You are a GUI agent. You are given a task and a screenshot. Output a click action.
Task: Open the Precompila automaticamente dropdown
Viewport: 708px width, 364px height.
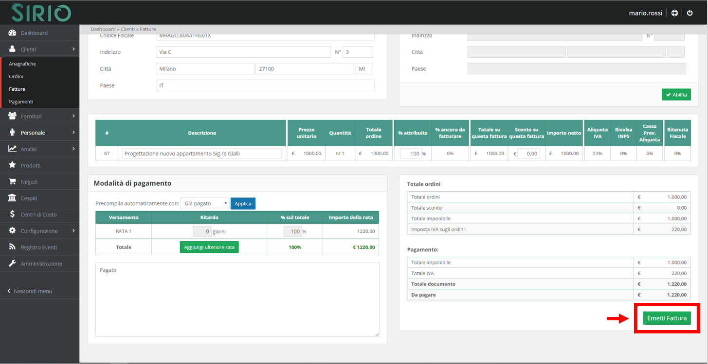pos(204,204)
